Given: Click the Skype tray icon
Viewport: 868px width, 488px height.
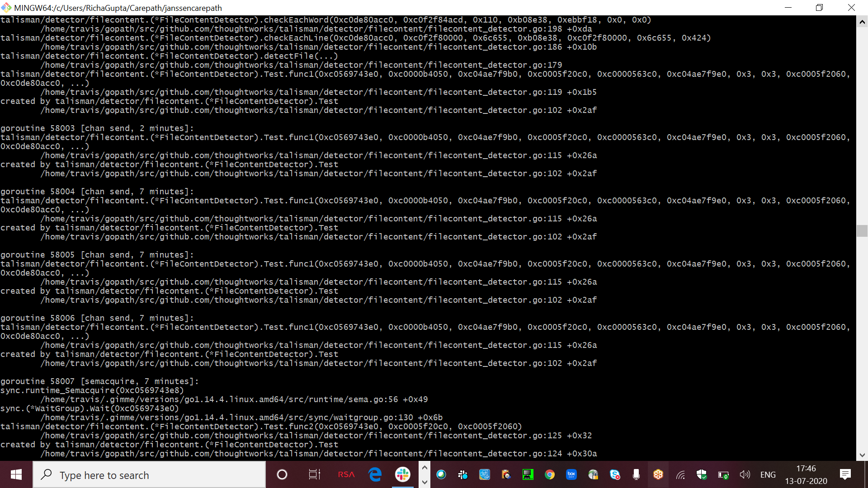Looking at the screenshot, I should [615, 474].
